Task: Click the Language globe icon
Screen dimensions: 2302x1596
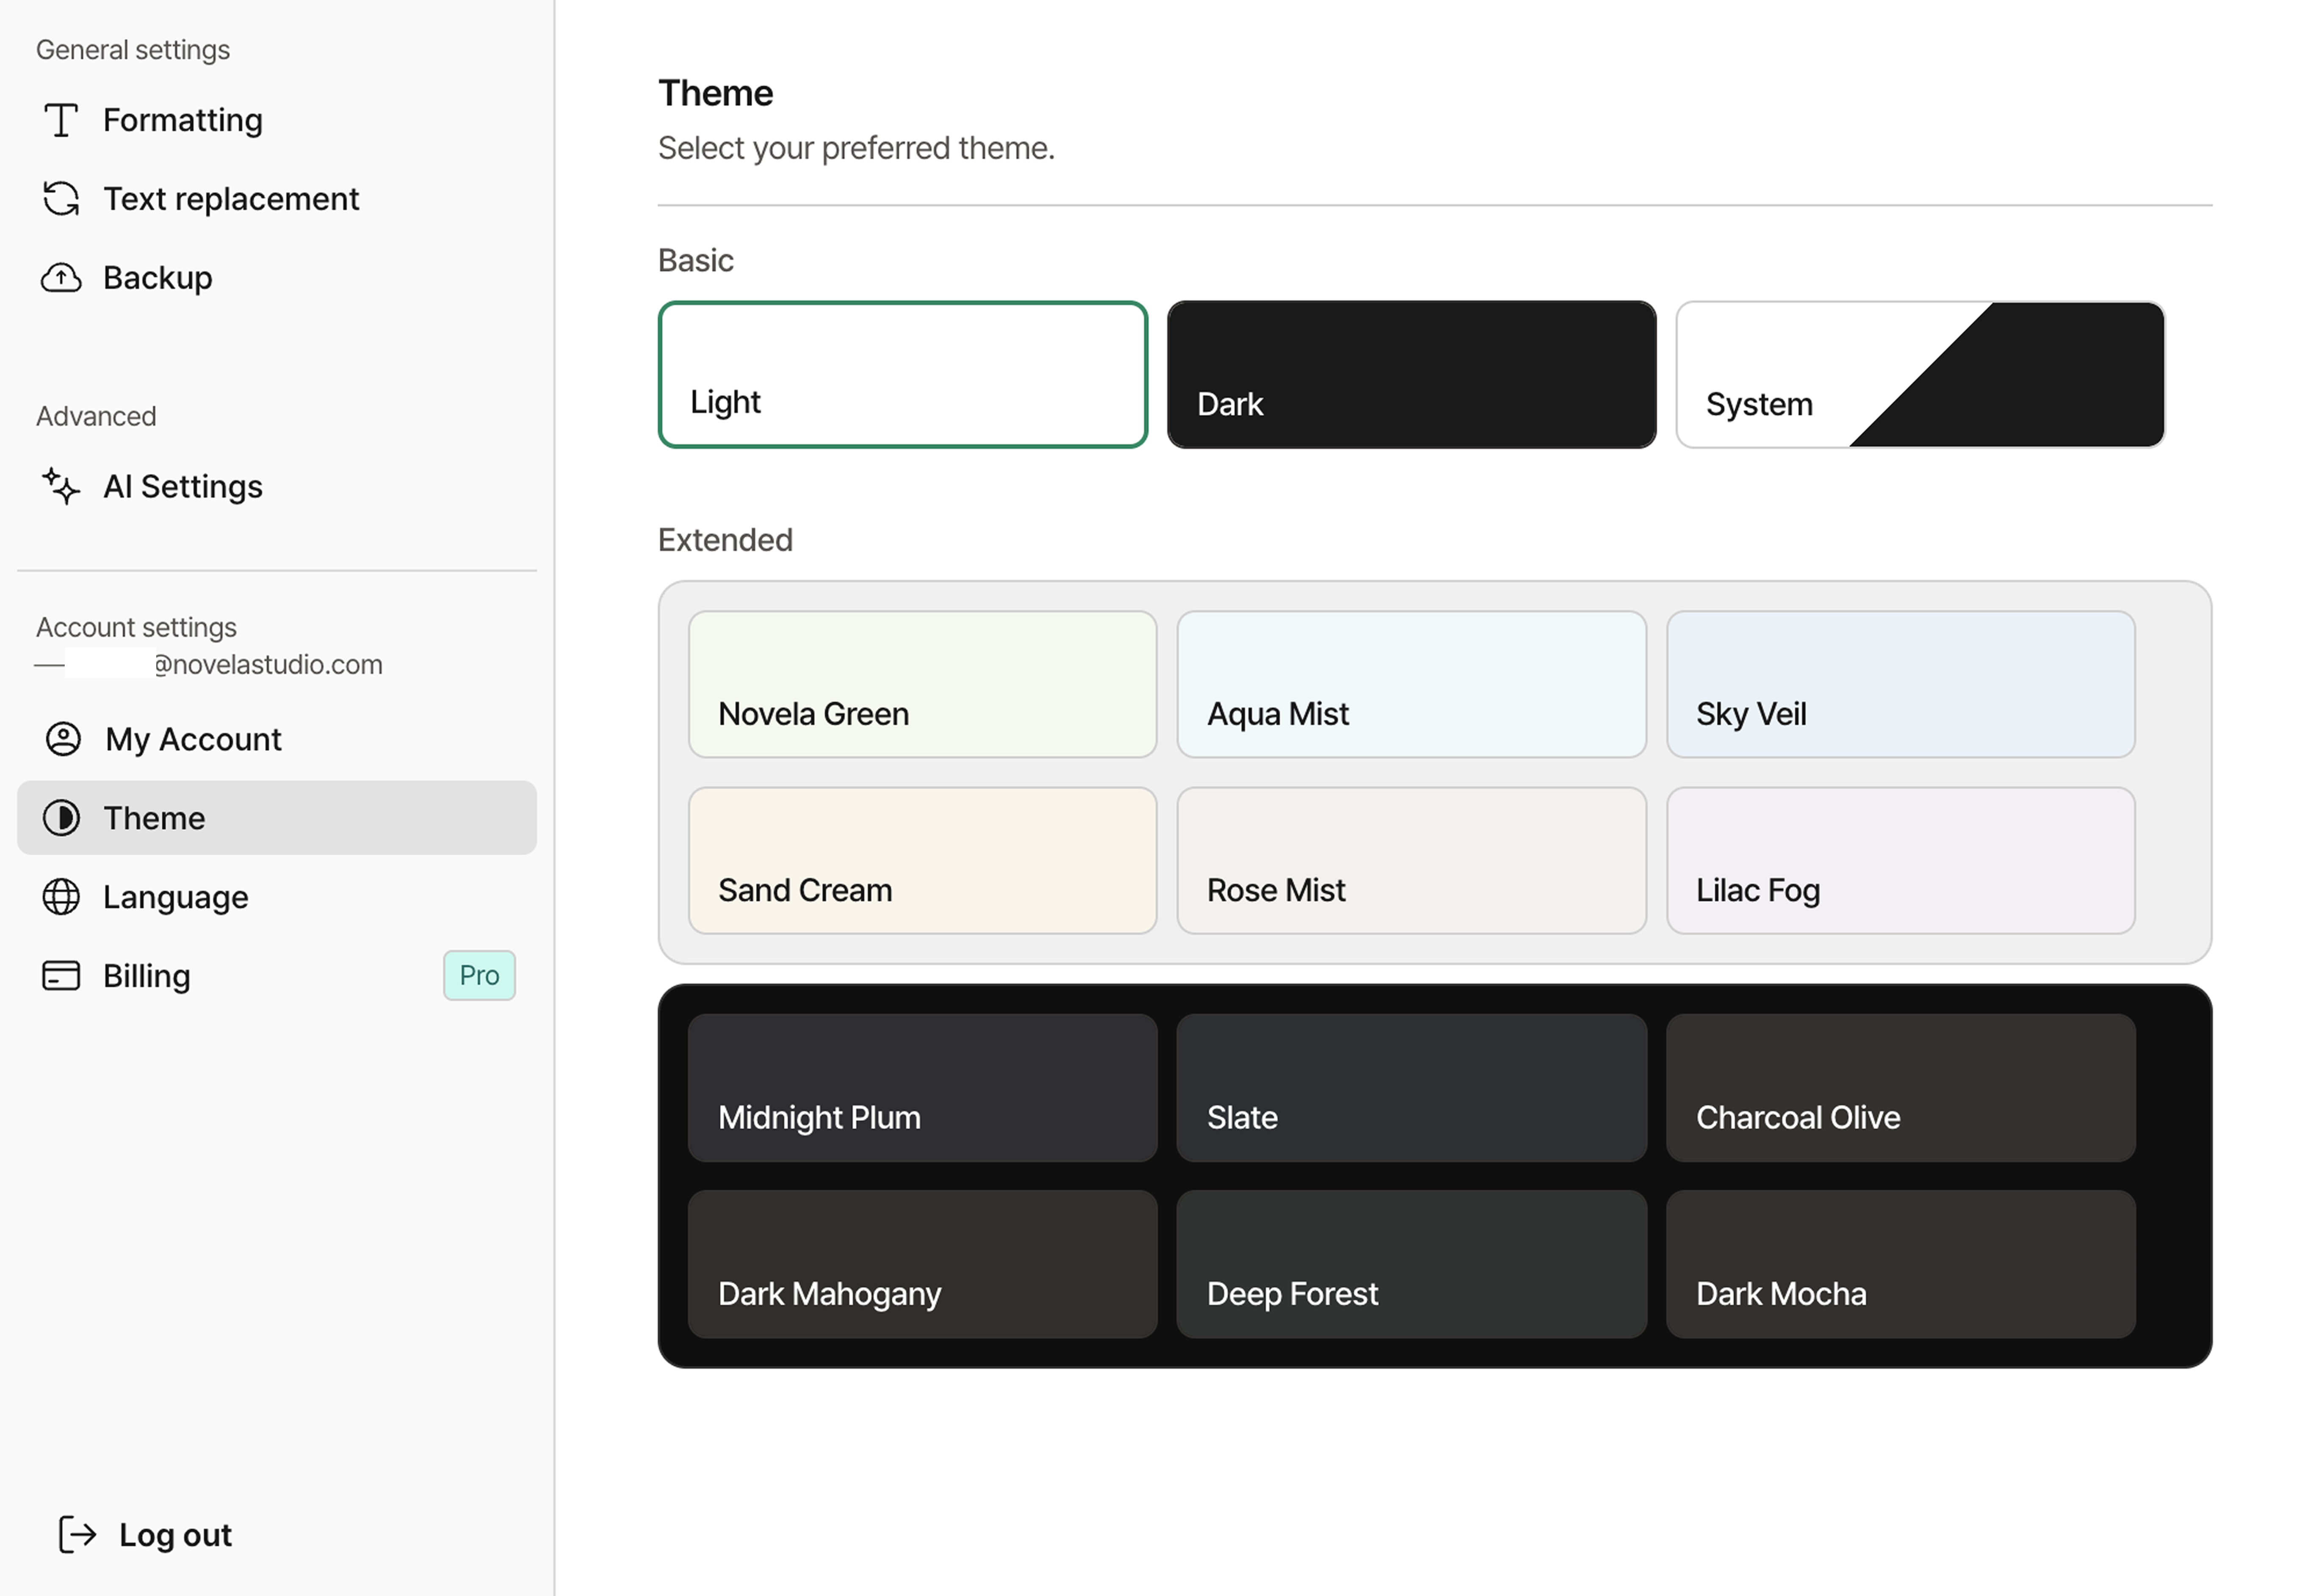Action: click(61, 896)
